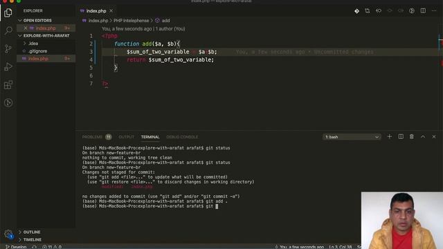Open the Search view in activity bar

click(x=8, y=30)
